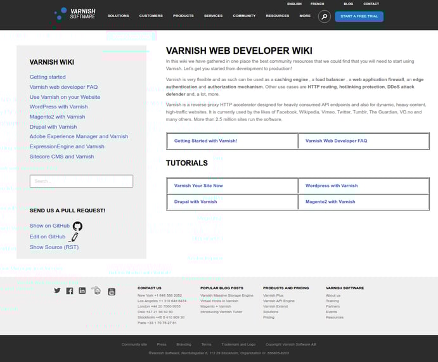438x362 pixels.
Task: Click Edit on GitHub link
Action: [48, 236]
